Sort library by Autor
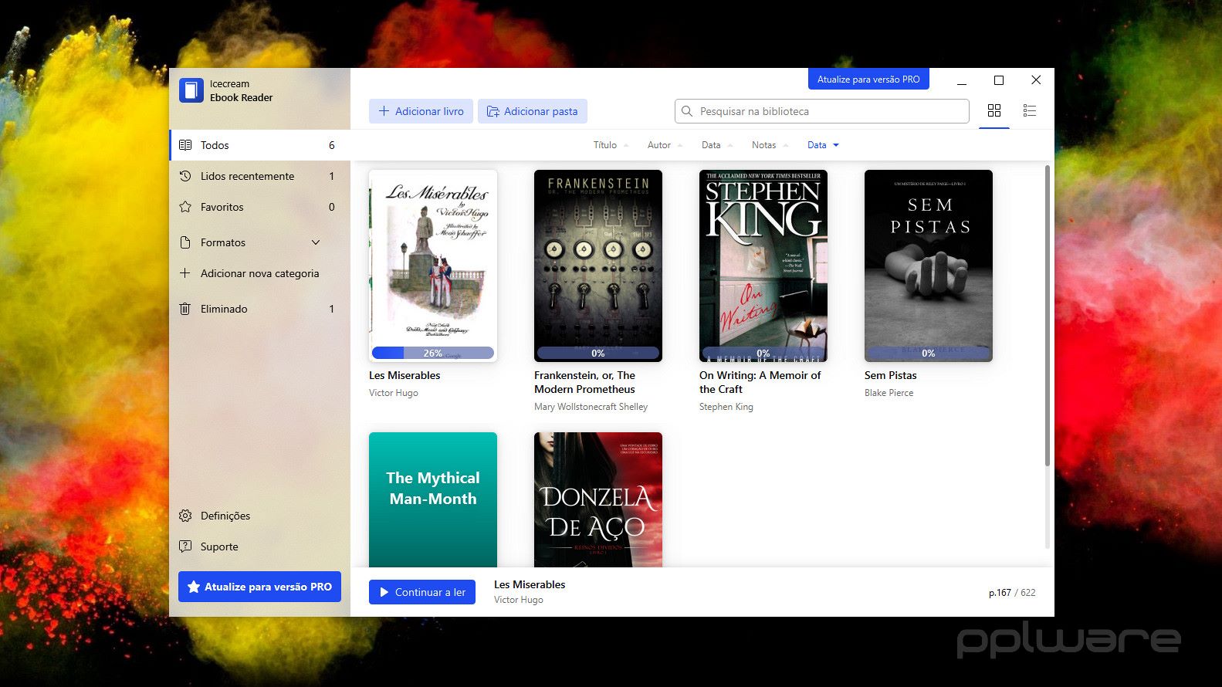The width and height of the screenshot is (1222, 687). coord(659,145)
